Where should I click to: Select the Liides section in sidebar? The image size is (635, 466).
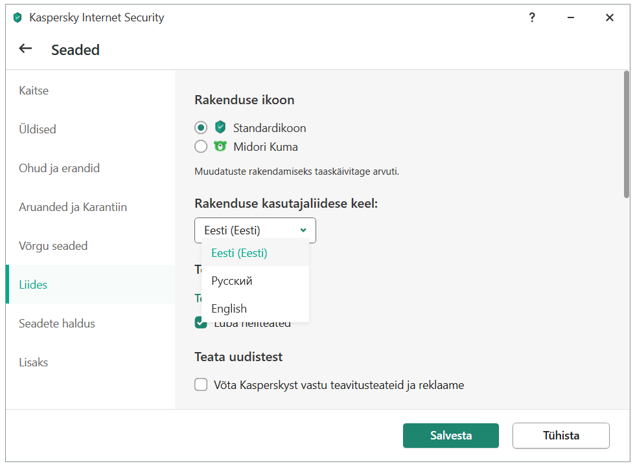[x=90, y=284]
